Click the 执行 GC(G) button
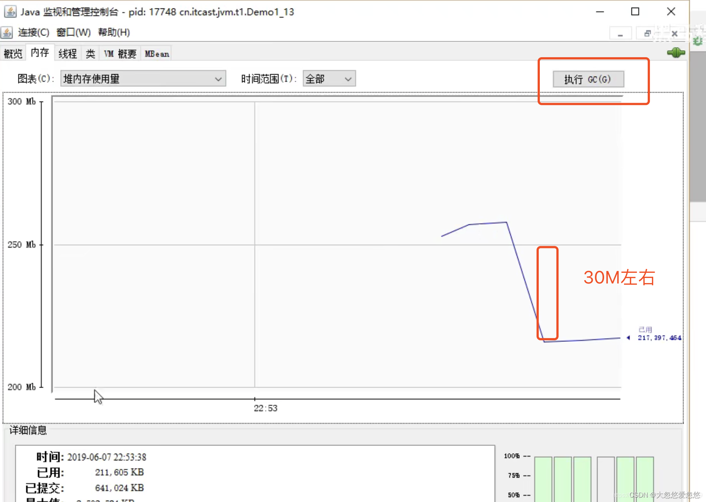706x502 pixels. pyautogui.click(x=588, y=79)
